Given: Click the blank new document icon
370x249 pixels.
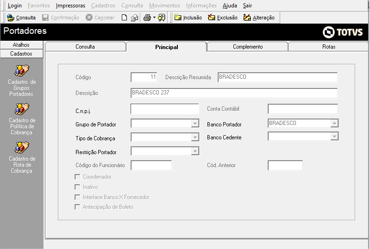Looking at the screenshot, I should pos(124,18).
